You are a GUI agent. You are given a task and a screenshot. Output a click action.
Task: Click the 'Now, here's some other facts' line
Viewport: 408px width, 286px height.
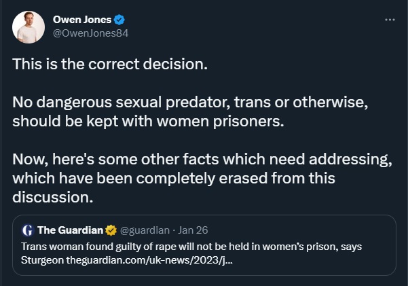click(202, 159)
